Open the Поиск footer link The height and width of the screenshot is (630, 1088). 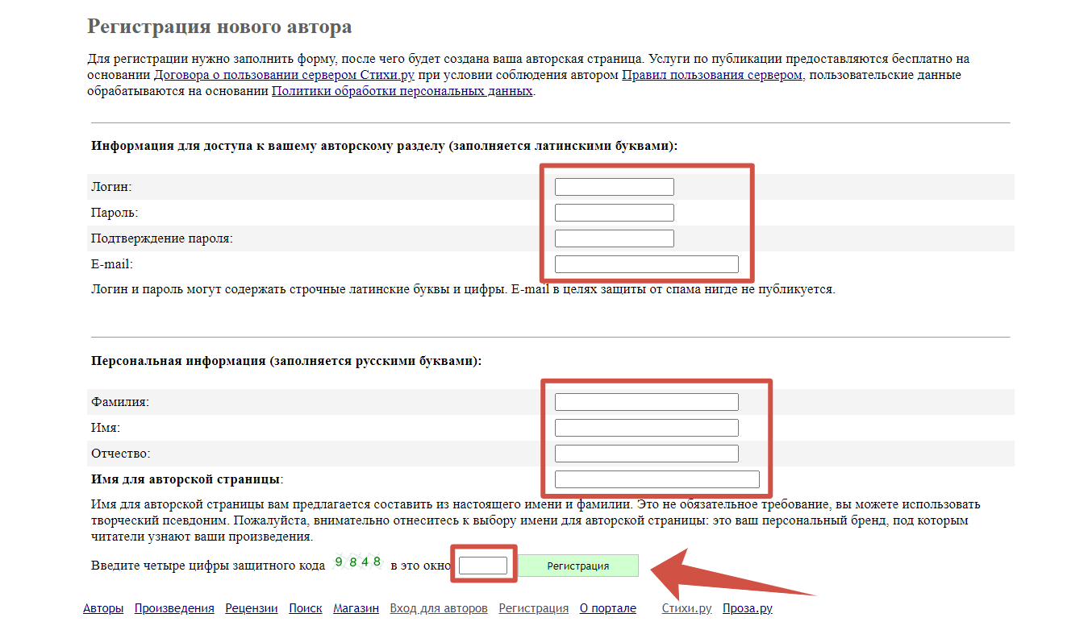(x=306, y=608)
